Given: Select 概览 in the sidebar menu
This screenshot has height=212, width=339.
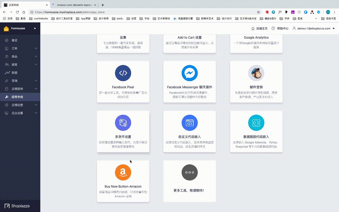Looking at the screenshot, I should point(20,40).
